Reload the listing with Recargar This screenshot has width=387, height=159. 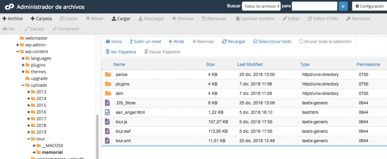[x=234, y=42]
